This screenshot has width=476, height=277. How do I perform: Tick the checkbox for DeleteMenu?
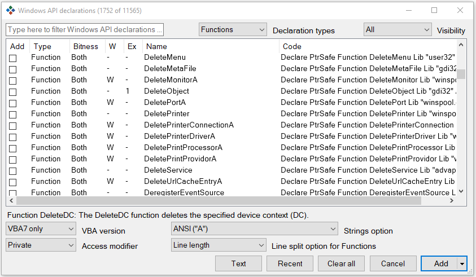tap(13, 58)
